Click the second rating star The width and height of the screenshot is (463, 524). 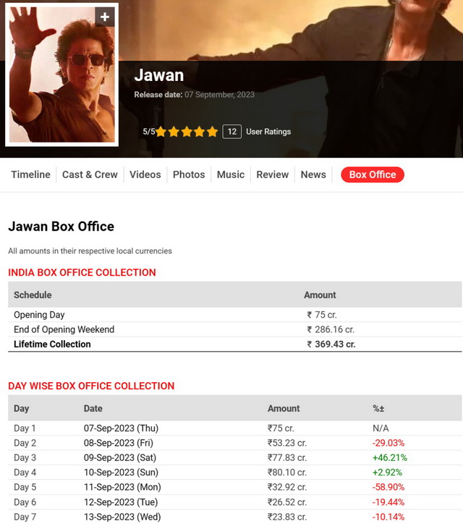174,132
